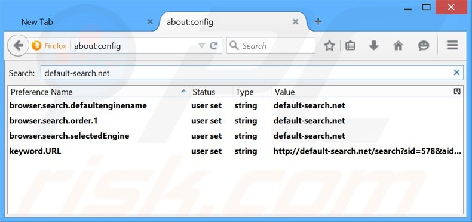Switch to the New Tab tab
Image resolution: width=472 pixels, height=222 pixels.
[x=81, y=21]
